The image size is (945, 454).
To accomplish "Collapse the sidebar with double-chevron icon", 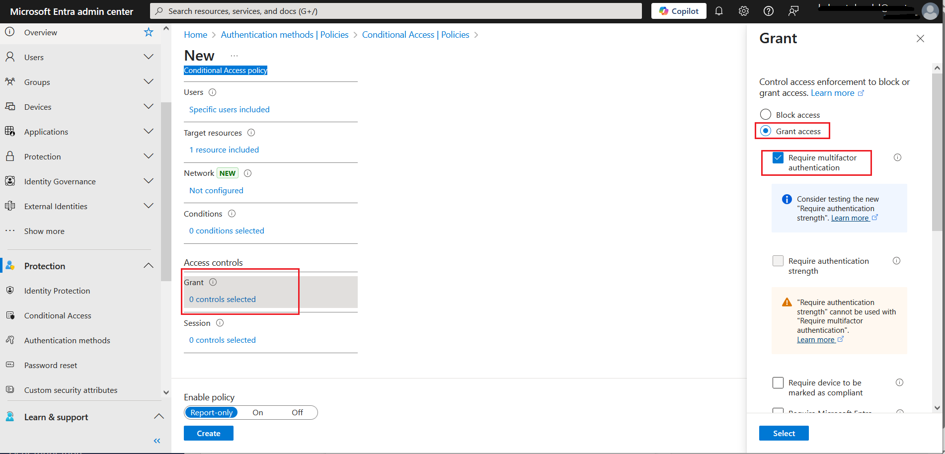I will 157,441.
